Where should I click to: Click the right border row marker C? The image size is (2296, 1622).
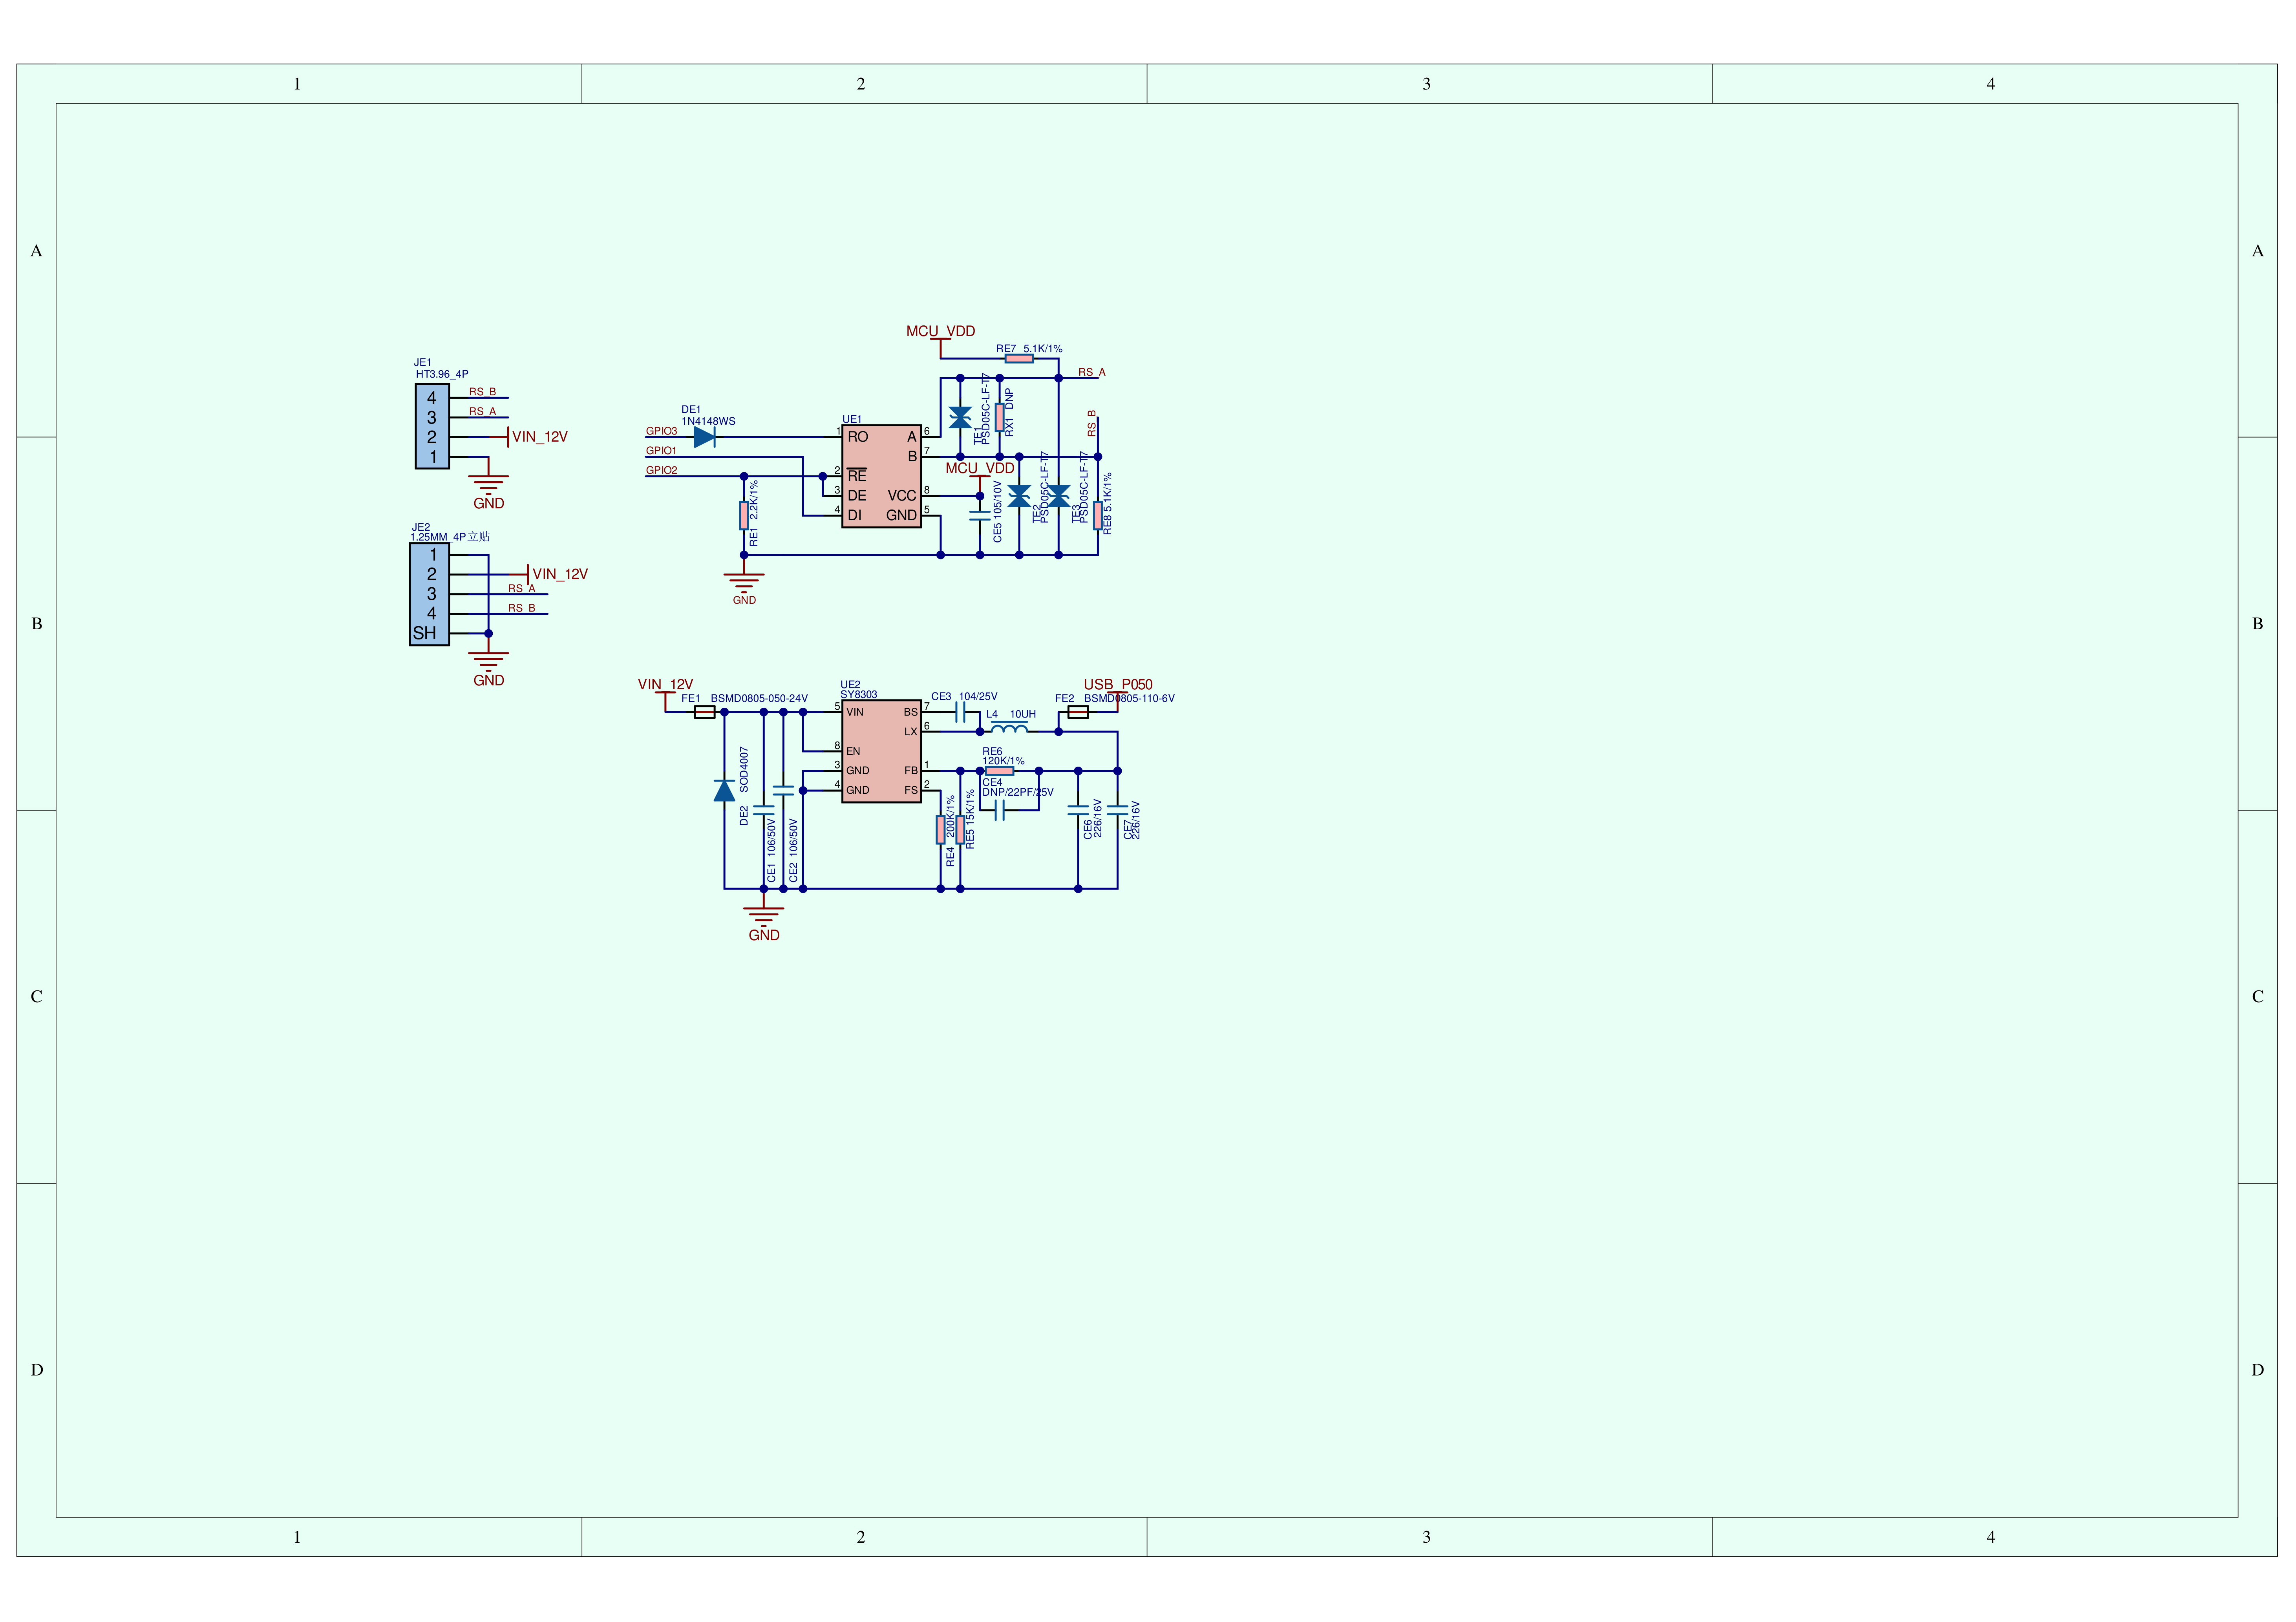(2258, 997)
